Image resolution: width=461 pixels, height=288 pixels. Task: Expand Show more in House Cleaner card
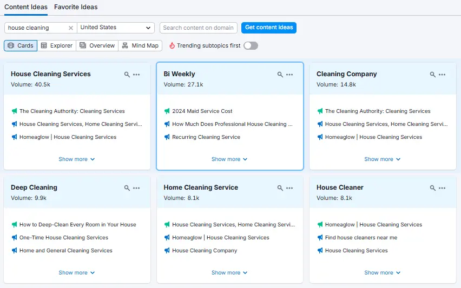click(383, 273)
